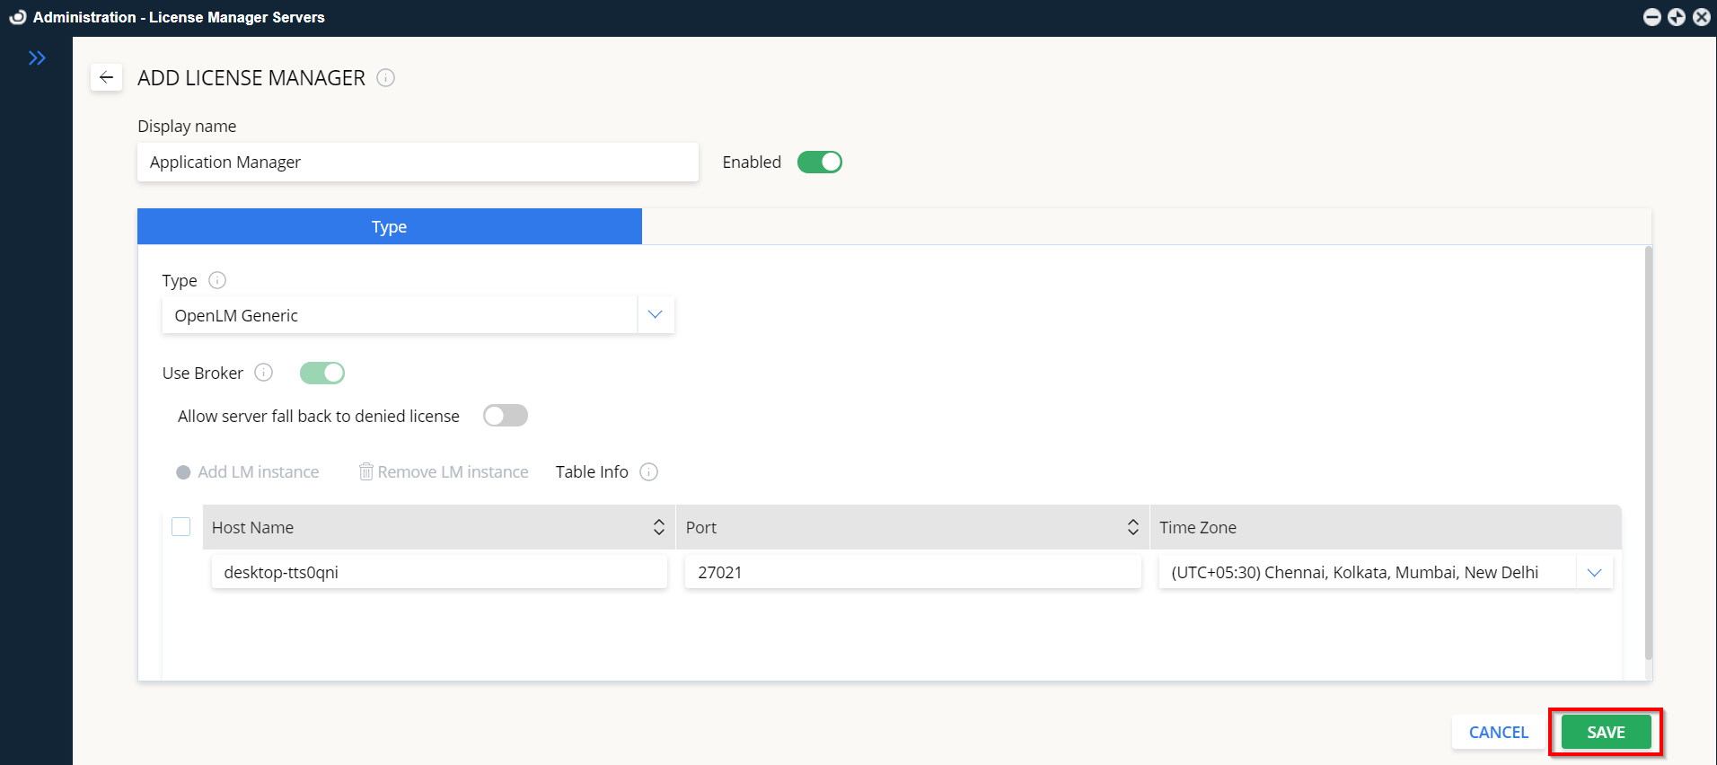Image resolution: width=1717 pixels, height=765 pixels.
Task: Click the back arrow beside Add License Manager
Action: coord(106,77)
